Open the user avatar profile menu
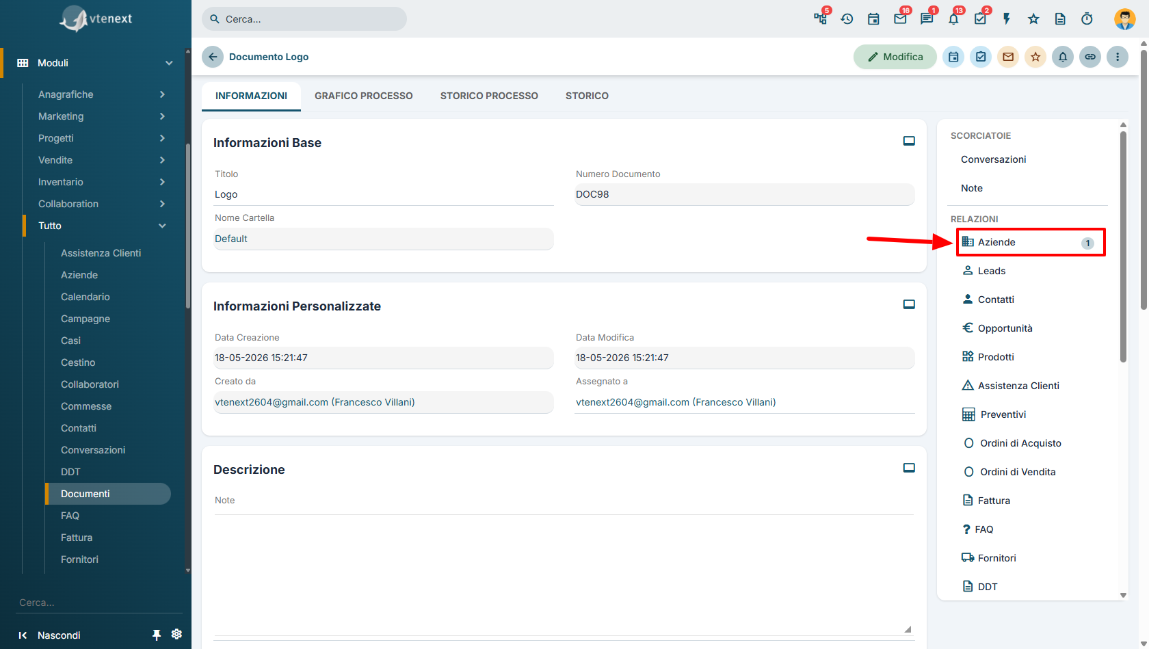This screenshot has width=1149, height=649. point(1125,19)
